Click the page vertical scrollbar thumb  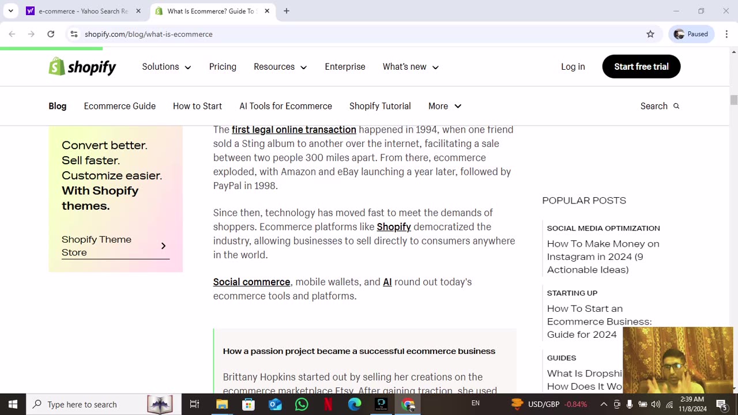[733, 100]
